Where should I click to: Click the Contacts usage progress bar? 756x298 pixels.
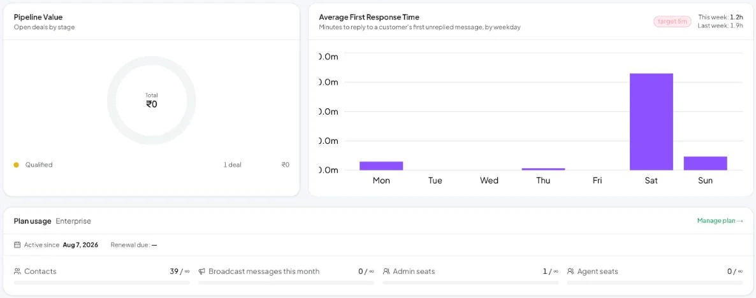tap(102, 283)
